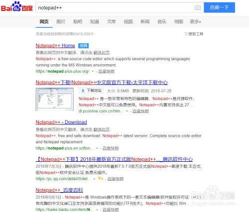
Task: Click the notepad-plus.en.softon... green URL
Action: click(64, 148)
